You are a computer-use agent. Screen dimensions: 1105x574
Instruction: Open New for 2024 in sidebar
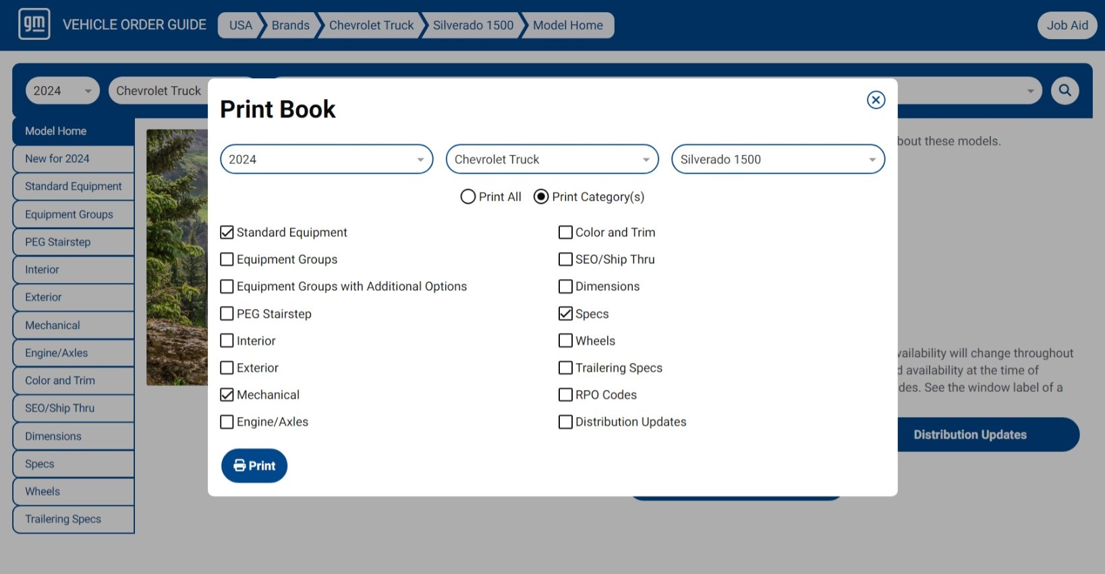point(74,159)
